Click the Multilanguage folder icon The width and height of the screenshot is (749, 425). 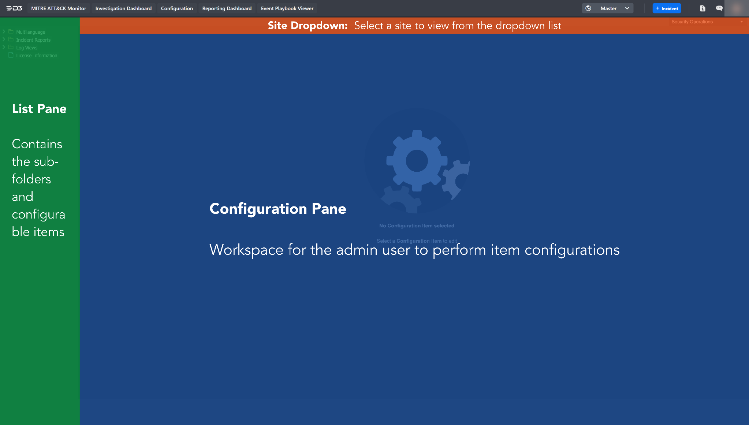[11, 32]
